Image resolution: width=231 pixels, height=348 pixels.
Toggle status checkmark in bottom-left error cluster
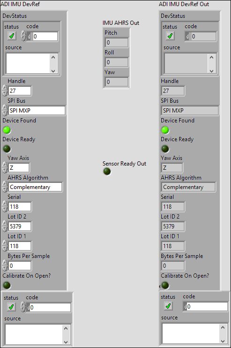(11, 307)
